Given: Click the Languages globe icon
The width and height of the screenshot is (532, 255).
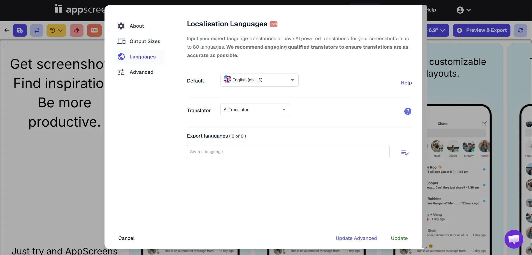Looking at the screenshot, I should click(x=121, y=56).
